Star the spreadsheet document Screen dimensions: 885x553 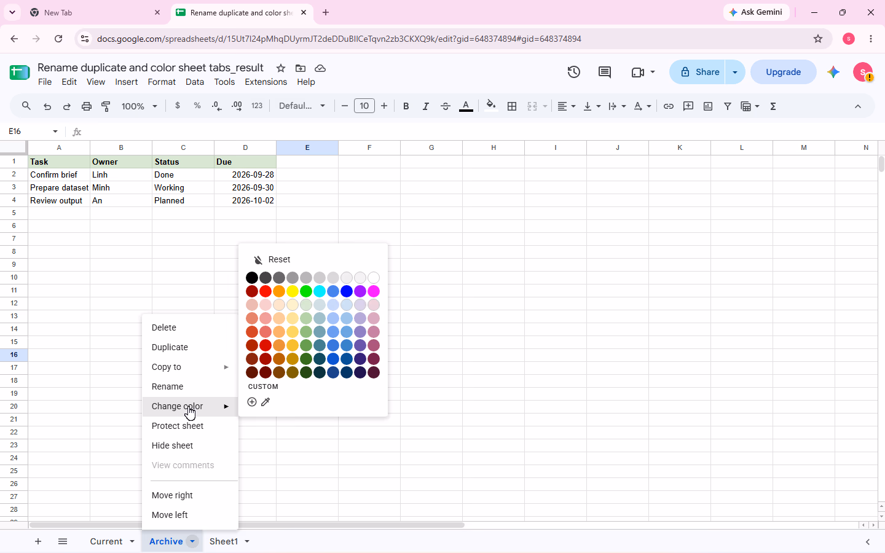pos(281,68)
